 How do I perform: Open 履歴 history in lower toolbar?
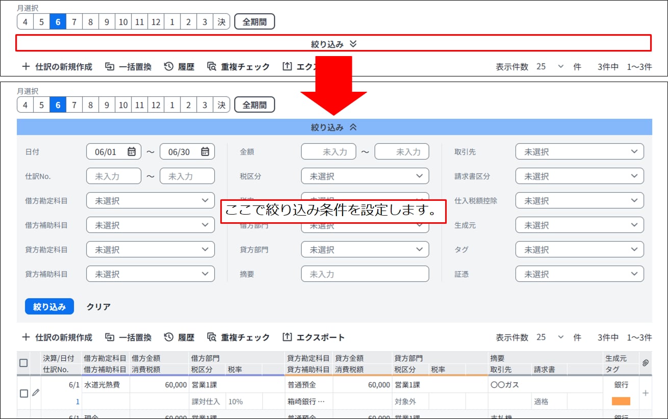(x=179, y=337)
